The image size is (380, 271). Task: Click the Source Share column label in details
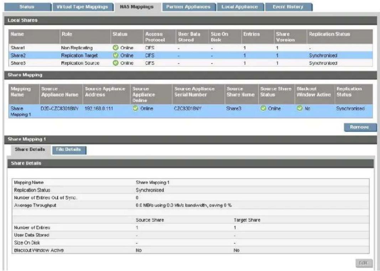150,220
